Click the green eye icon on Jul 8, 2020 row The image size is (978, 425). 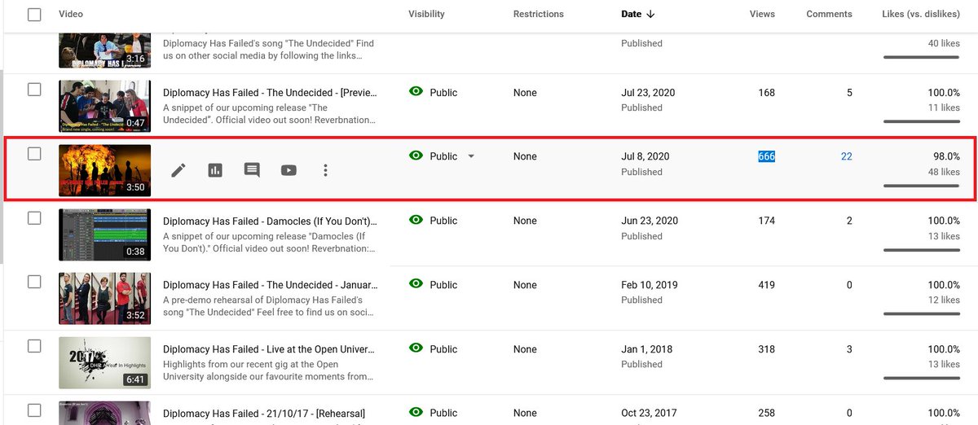pyautogui.click(x=416, y=156)
